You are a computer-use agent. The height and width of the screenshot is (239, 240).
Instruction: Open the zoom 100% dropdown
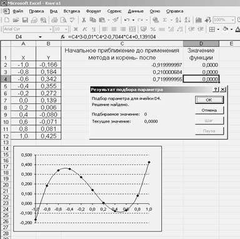[x=232, y=20]
